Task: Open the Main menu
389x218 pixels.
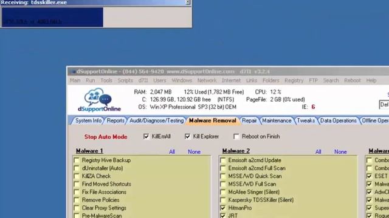Action: click(x=75, y=81)
